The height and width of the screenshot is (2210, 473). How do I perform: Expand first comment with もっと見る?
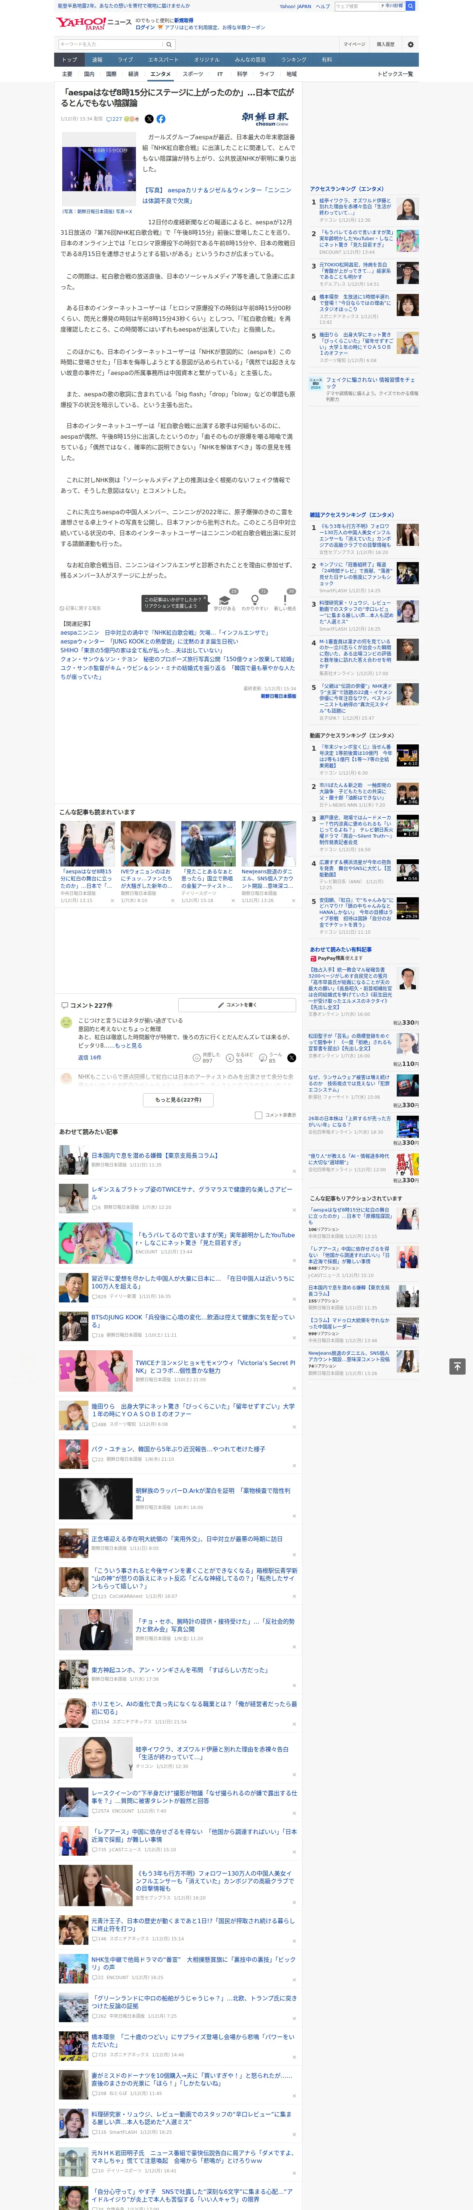pos(130,1045)
